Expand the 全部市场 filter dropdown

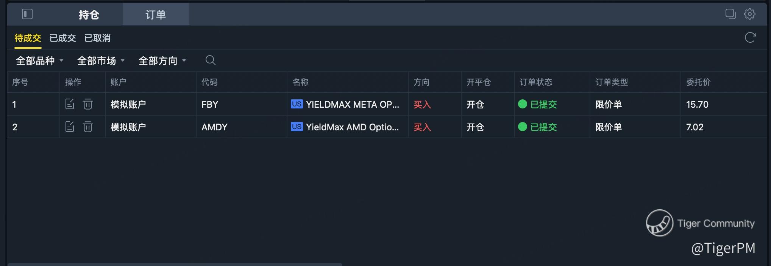pos(101,61)
